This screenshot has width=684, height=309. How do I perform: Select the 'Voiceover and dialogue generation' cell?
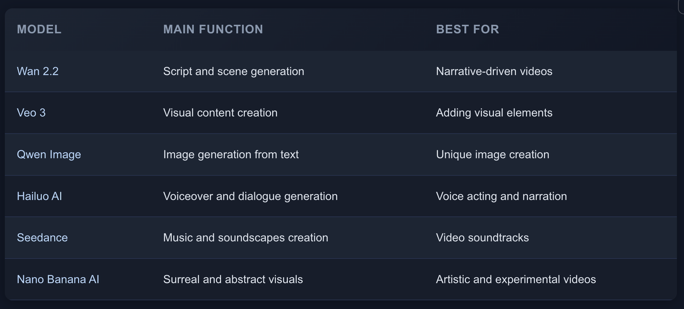251,196
